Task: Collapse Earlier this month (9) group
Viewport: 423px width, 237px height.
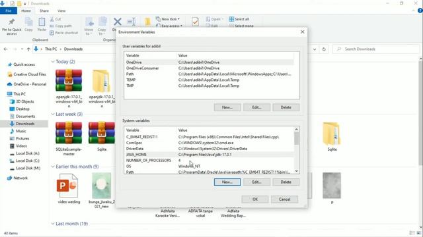Action: (x=53, y=167)
